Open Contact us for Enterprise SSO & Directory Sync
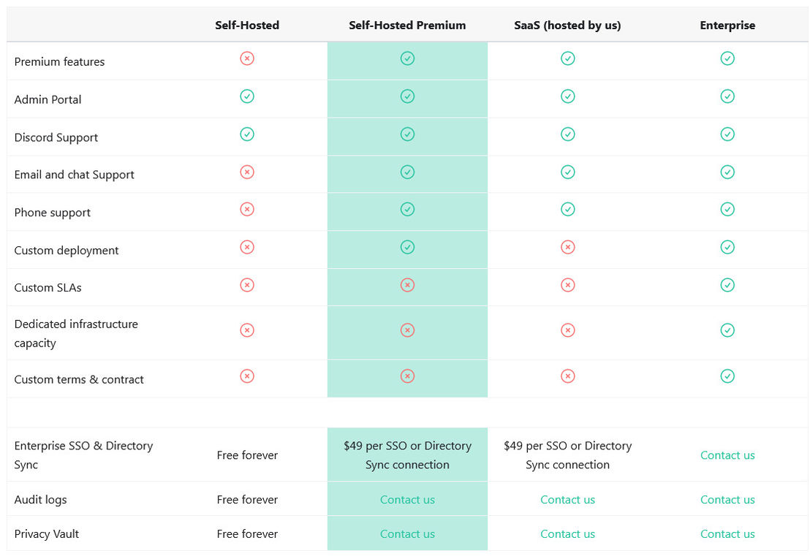 727,455
